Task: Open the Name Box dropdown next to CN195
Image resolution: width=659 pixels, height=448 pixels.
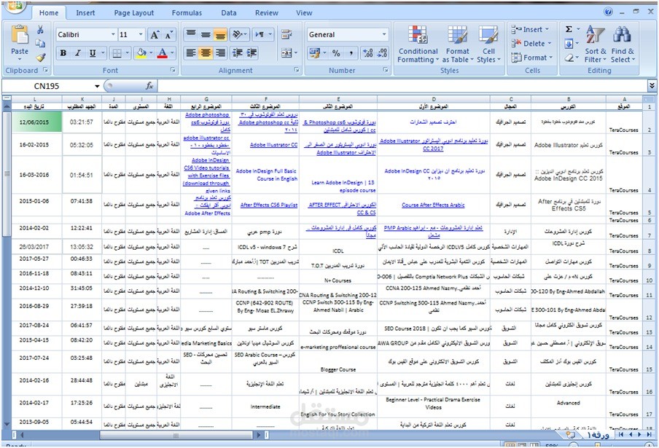Action: click(97, 86)
